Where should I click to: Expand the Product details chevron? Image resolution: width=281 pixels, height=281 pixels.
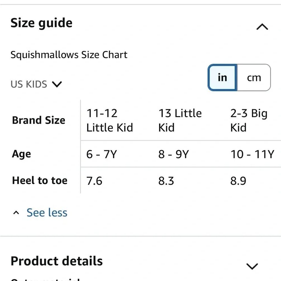[x=252, y=266]
